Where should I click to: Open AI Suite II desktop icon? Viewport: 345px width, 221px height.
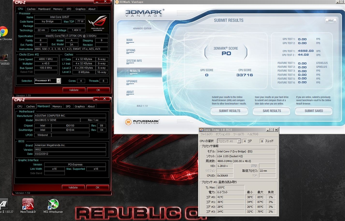tap(4, 204)
